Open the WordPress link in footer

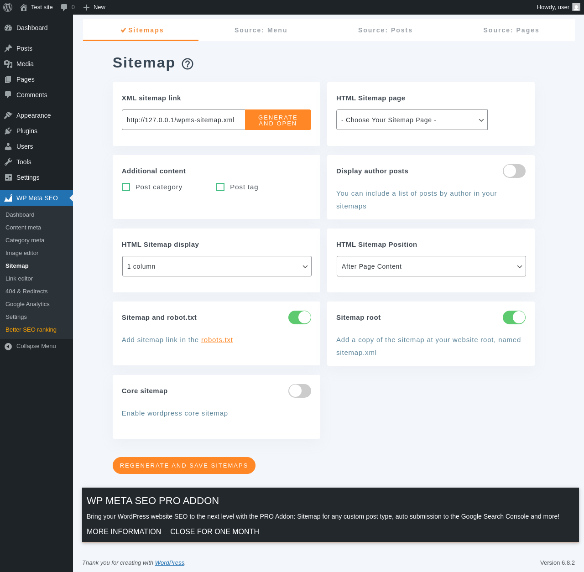170,562
